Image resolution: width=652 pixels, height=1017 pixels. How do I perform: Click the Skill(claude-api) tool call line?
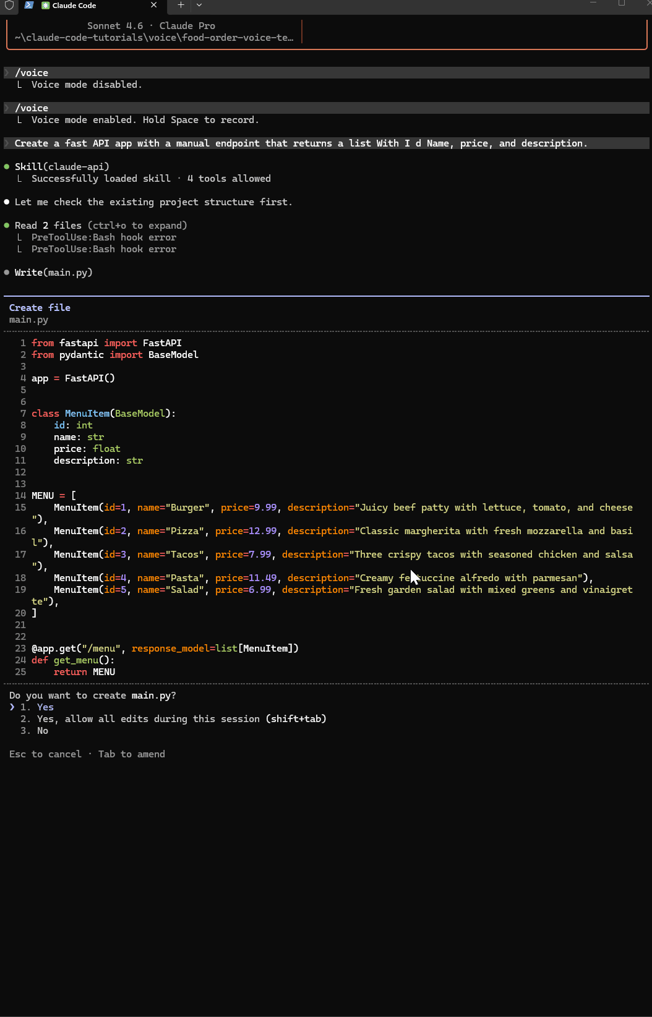tap(62, 167)
